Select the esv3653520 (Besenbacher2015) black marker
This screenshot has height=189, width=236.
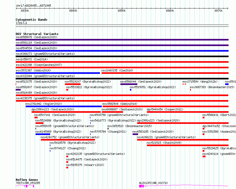point(108,129)
